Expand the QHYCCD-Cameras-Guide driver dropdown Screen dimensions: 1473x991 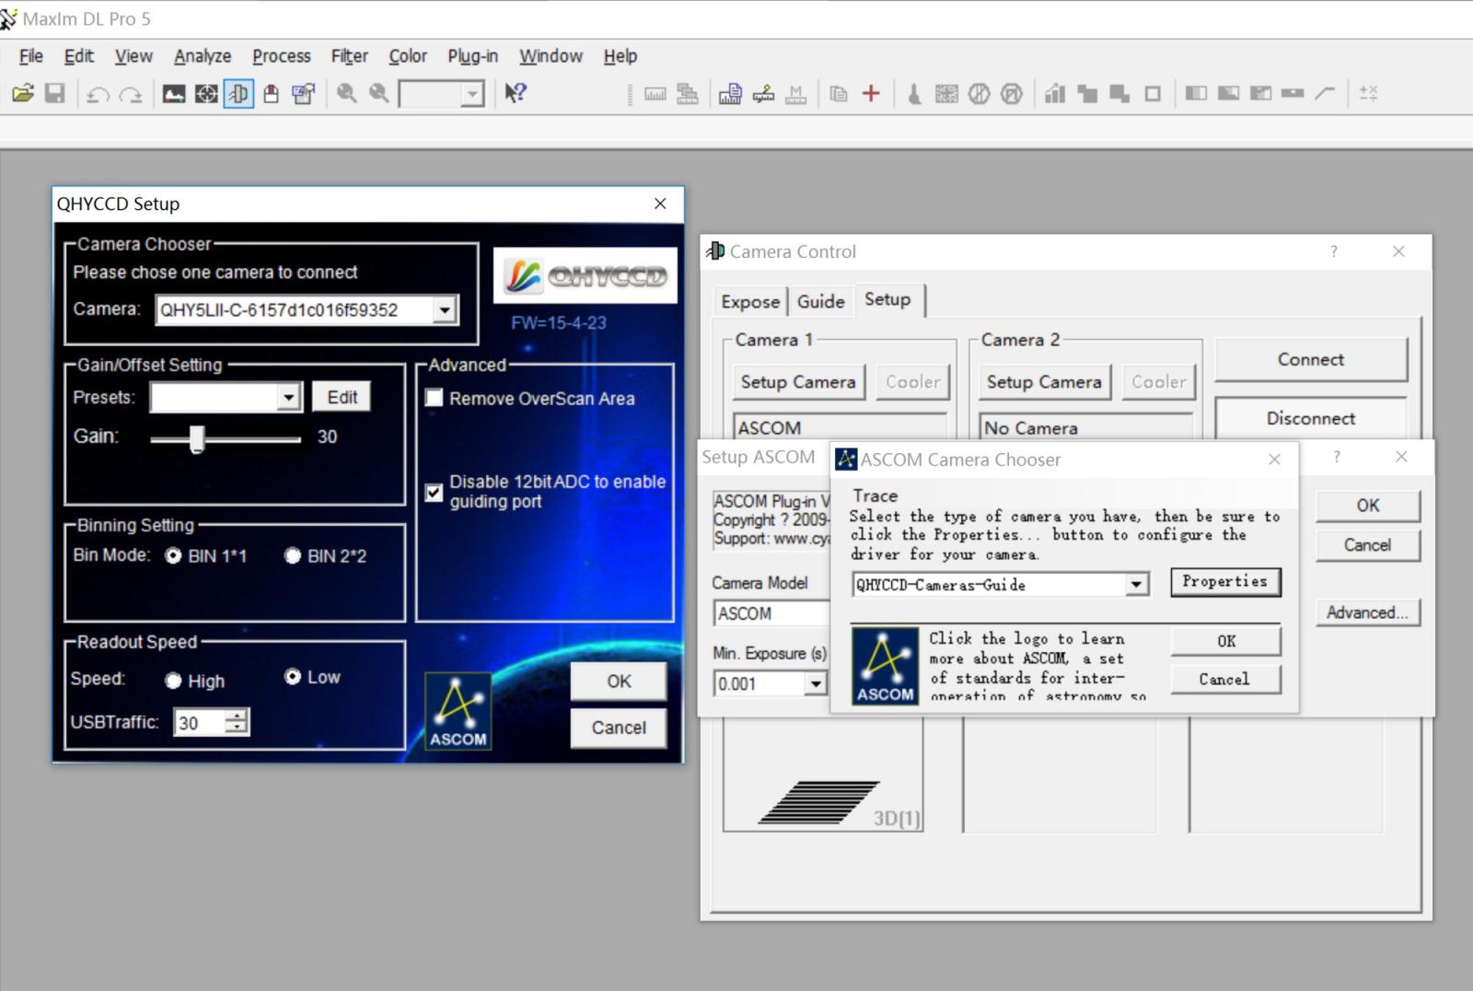coord(1137,584)
